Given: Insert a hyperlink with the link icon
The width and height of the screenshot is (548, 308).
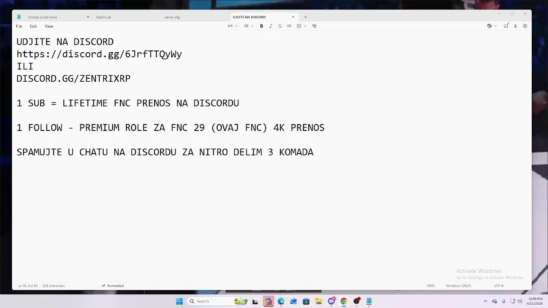Looking at the screenshot, I should 289,26.
